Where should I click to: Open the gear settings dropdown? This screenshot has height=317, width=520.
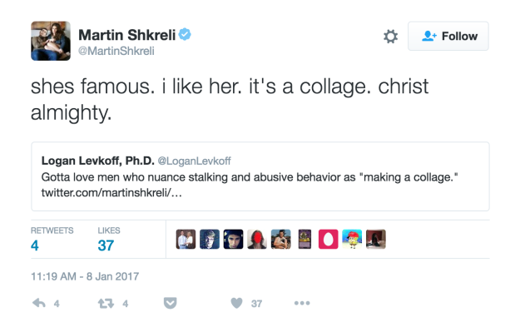coord(391,36)
